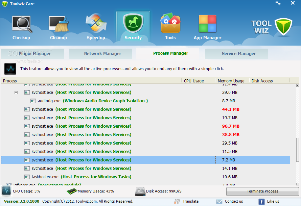Sort by the Memory Usage column header

(232, 81)
